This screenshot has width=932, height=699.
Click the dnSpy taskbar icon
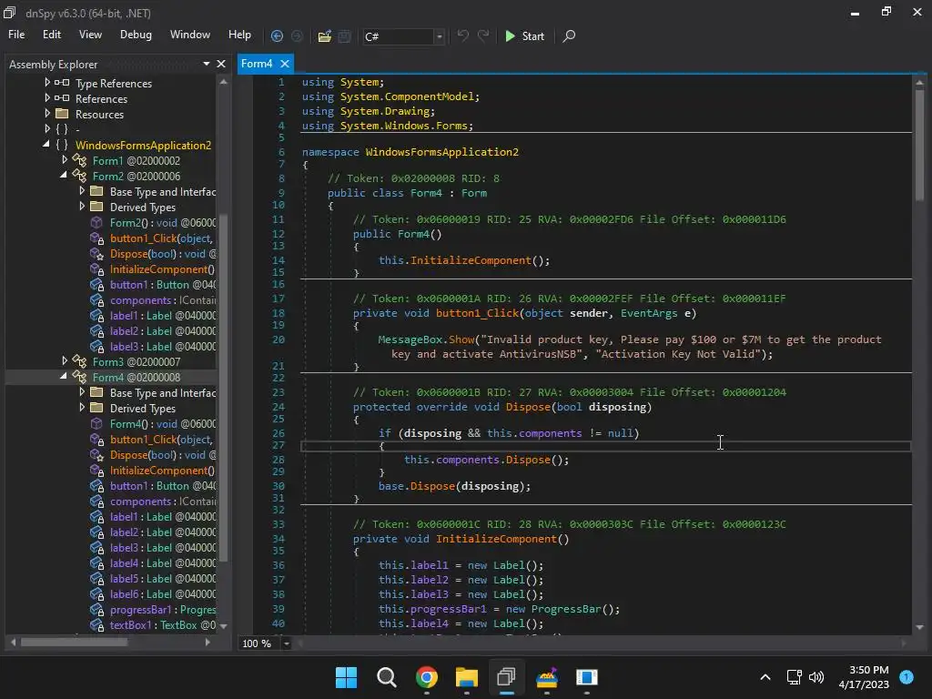click(x=506, y=677)
